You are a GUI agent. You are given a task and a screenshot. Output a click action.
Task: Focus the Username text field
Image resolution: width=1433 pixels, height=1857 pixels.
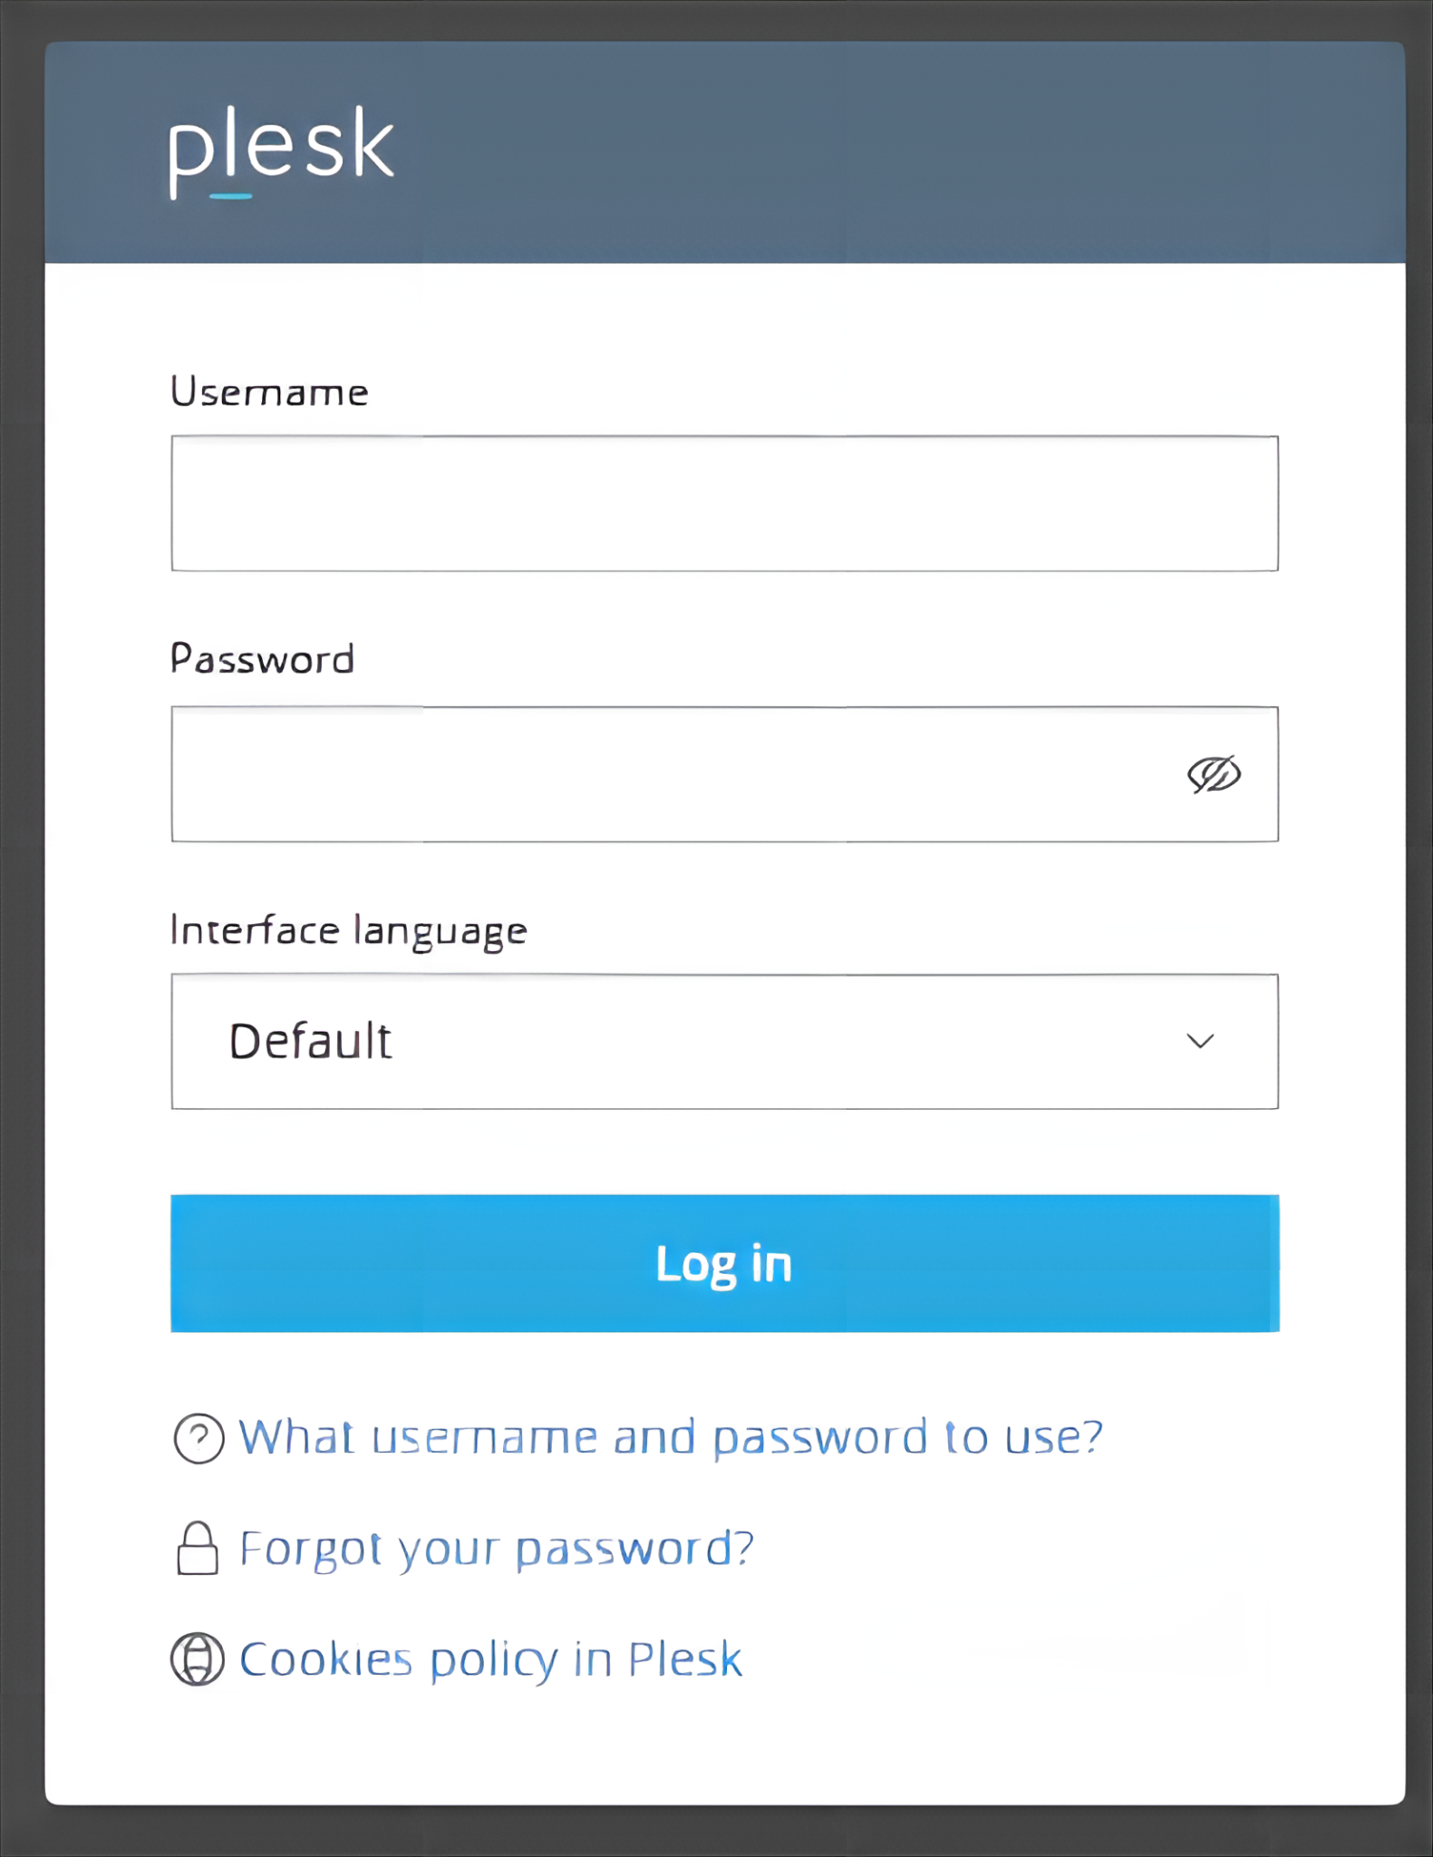point(724,503)
